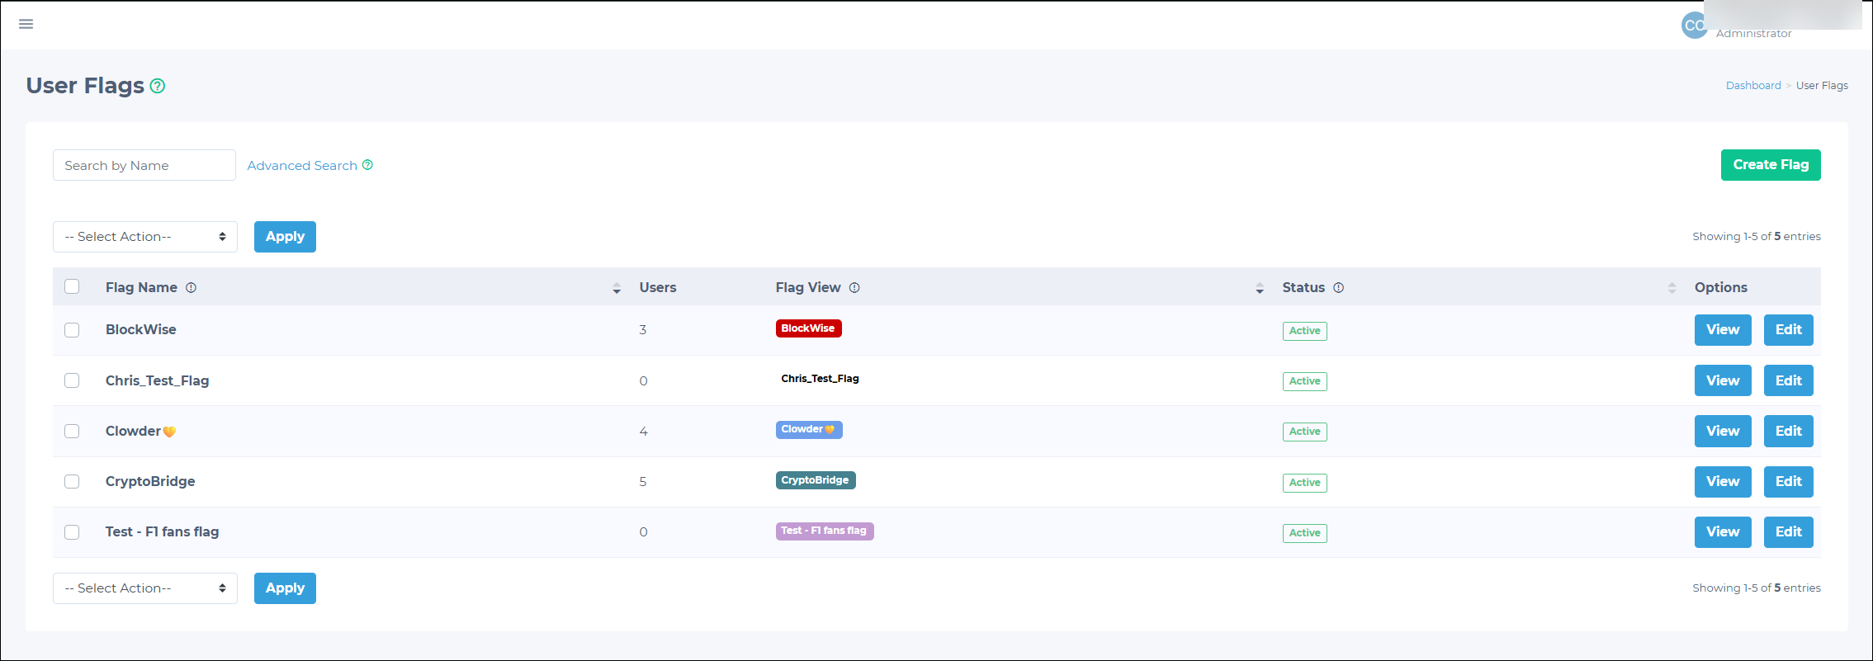This screenshot has height=661, width=1873.
Task: Click the help icon beside Advanced Search
Action: click(367, 165)
